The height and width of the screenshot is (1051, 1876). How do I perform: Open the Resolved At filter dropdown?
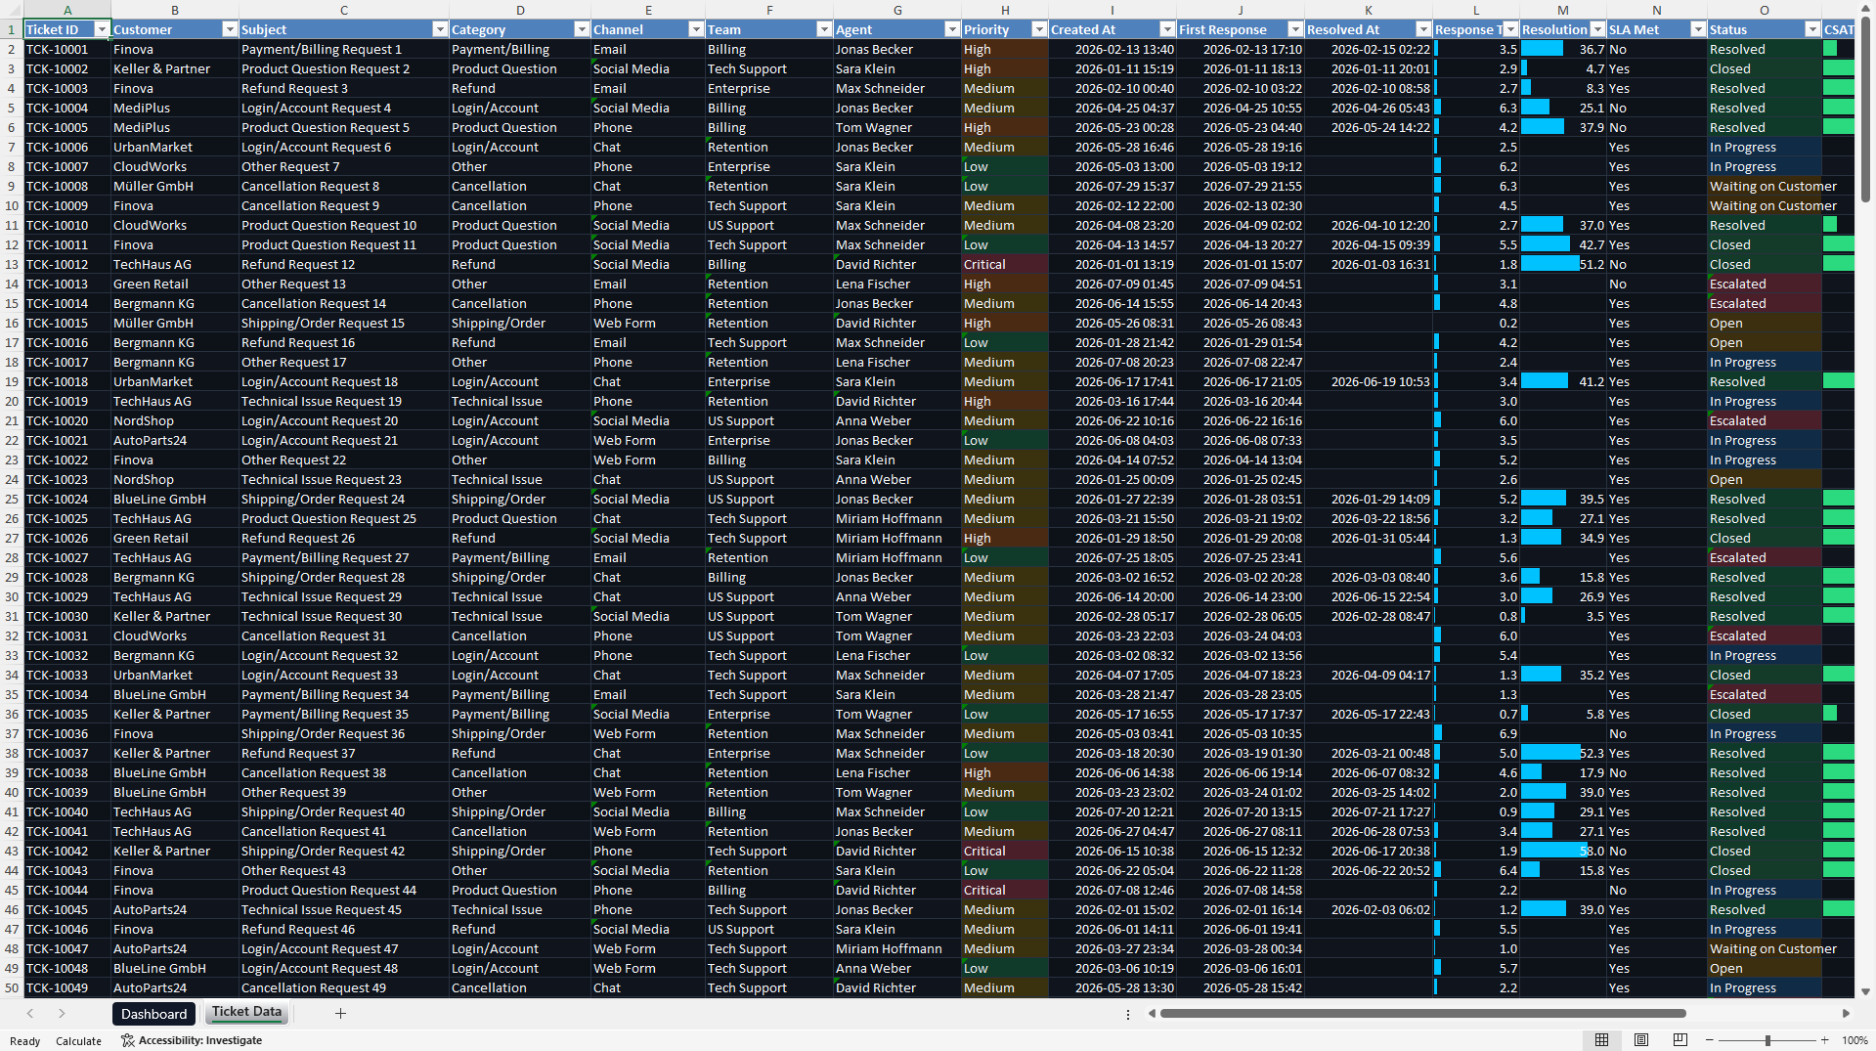pyautogui.click(x=1423, y=29)
